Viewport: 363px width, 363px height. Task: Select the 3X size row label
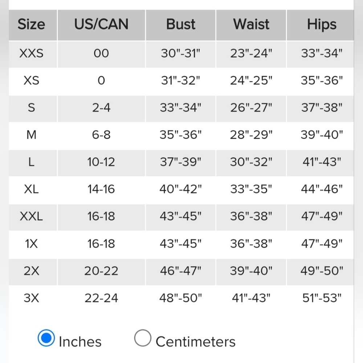click(x=32, y=298)
